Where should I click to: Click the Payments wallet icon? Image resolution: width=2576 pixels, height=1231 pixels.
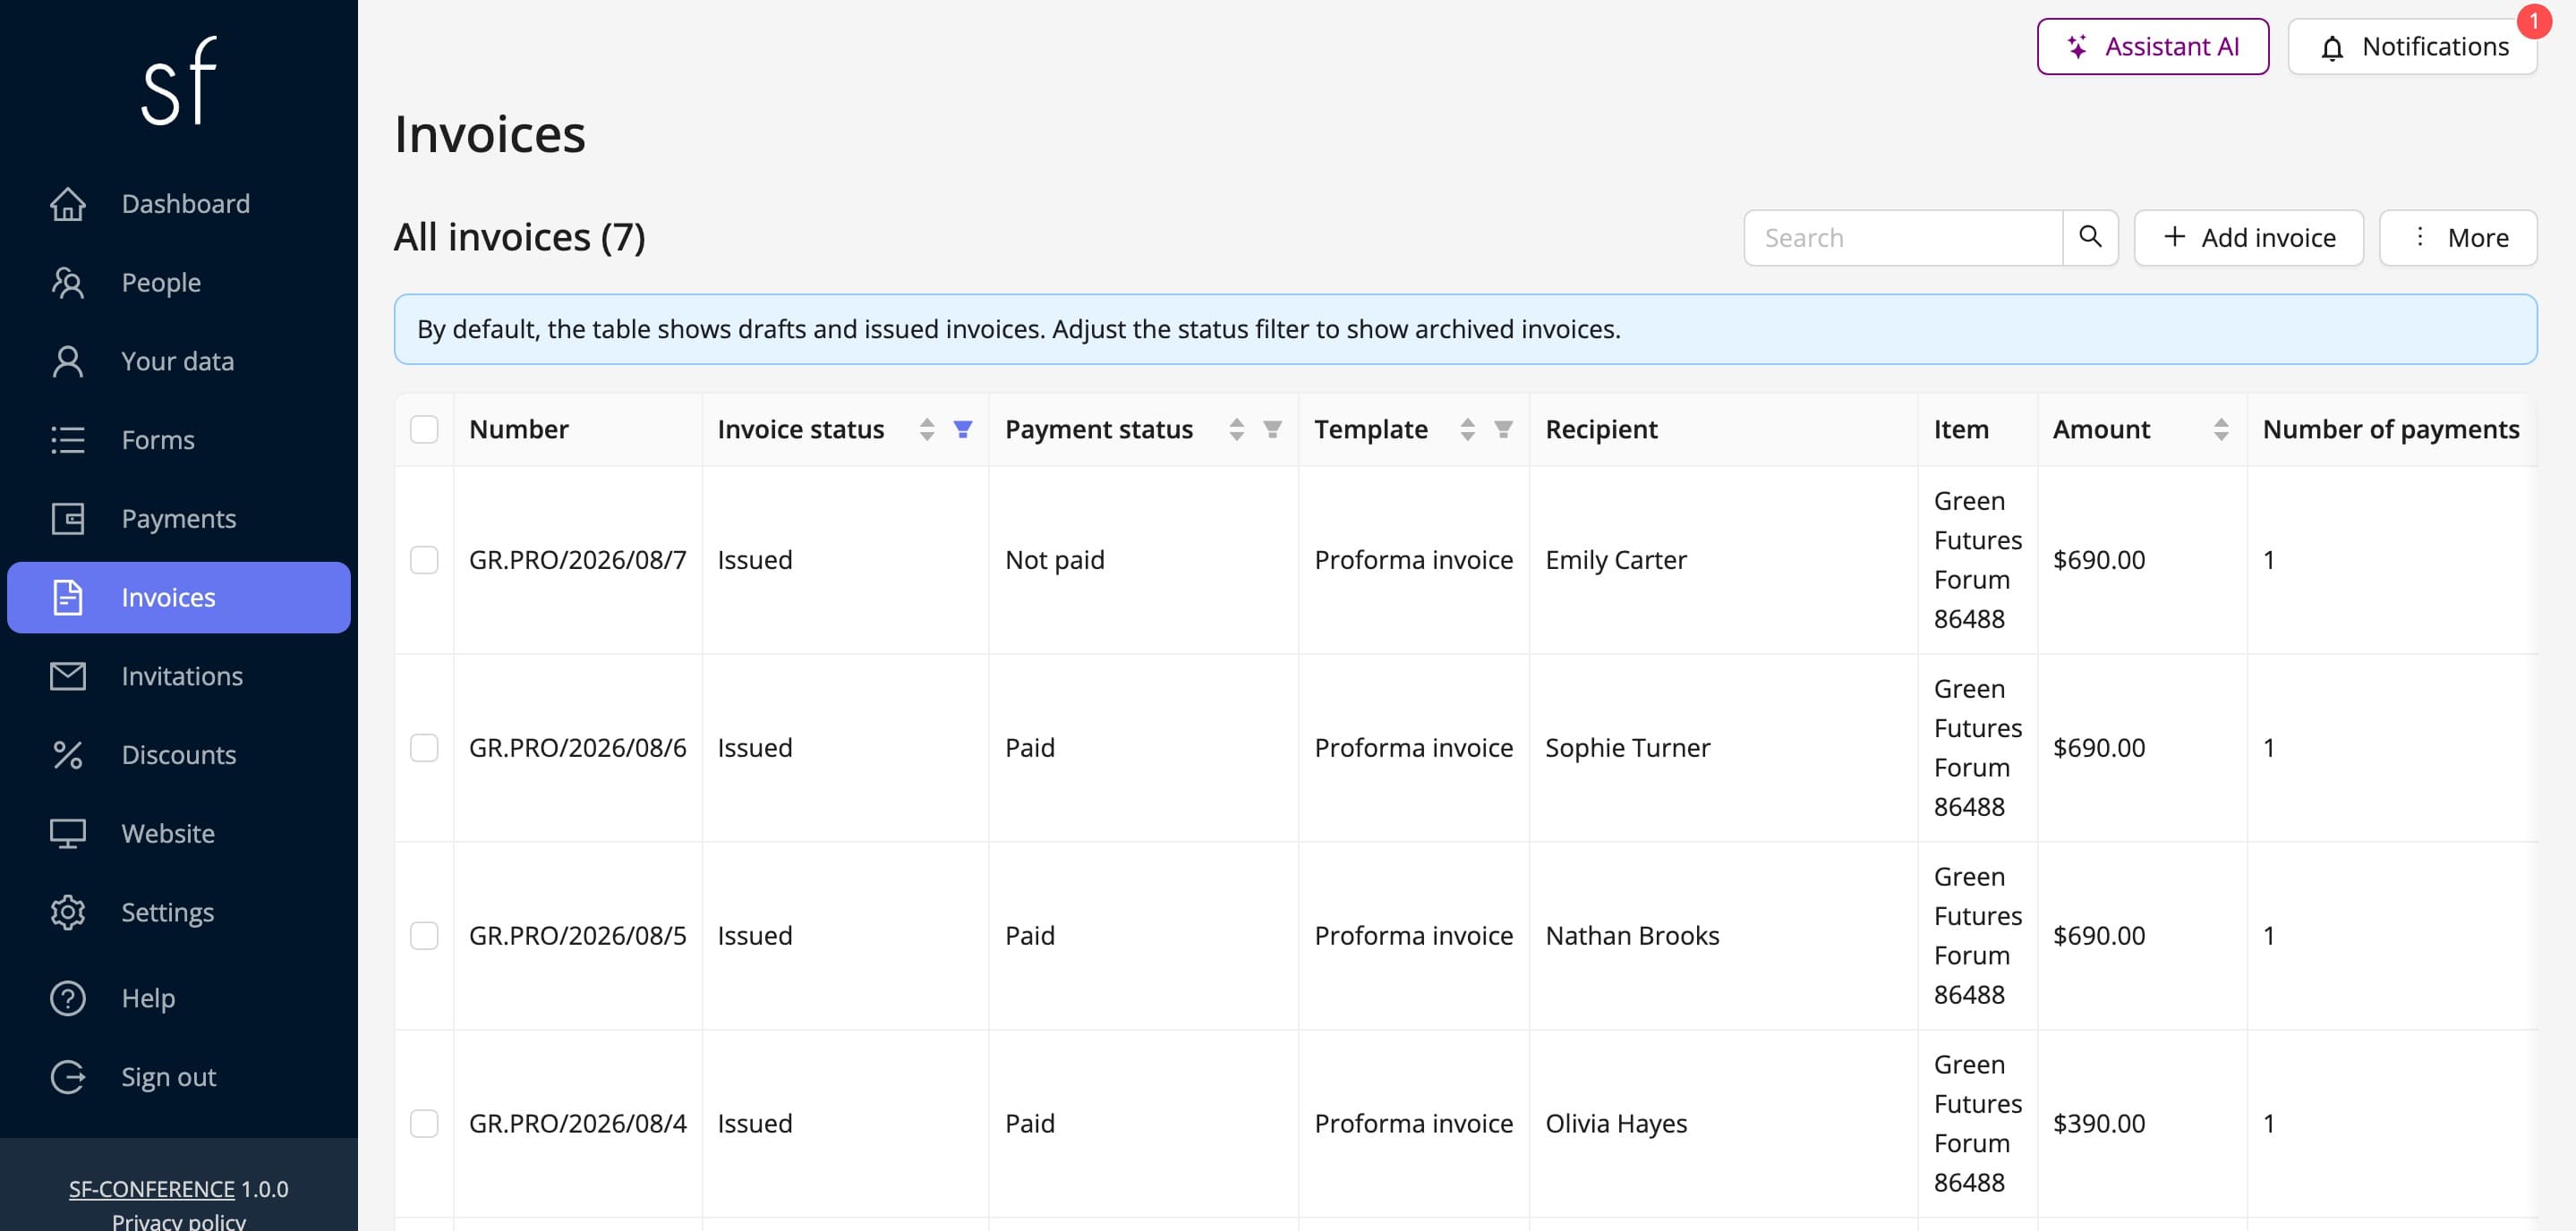pos(68,519)
